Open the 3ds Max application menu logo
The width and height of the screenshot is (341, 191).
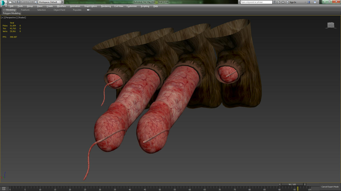3,3
